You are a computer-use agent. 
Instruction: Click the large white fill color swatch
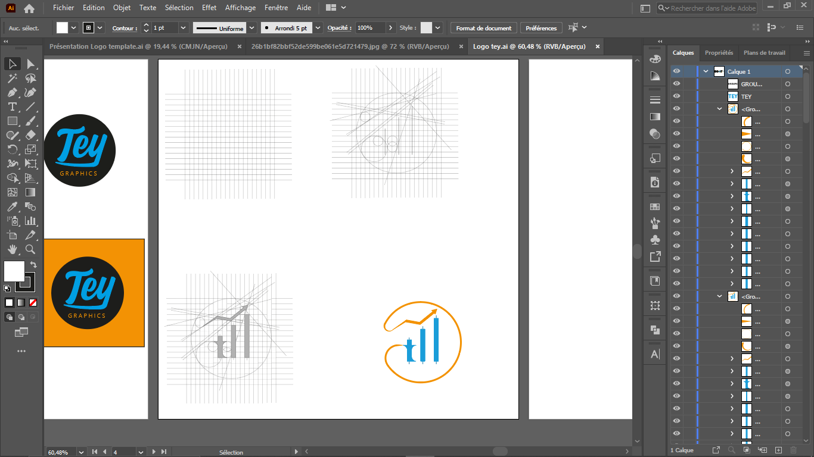[14, 271]
